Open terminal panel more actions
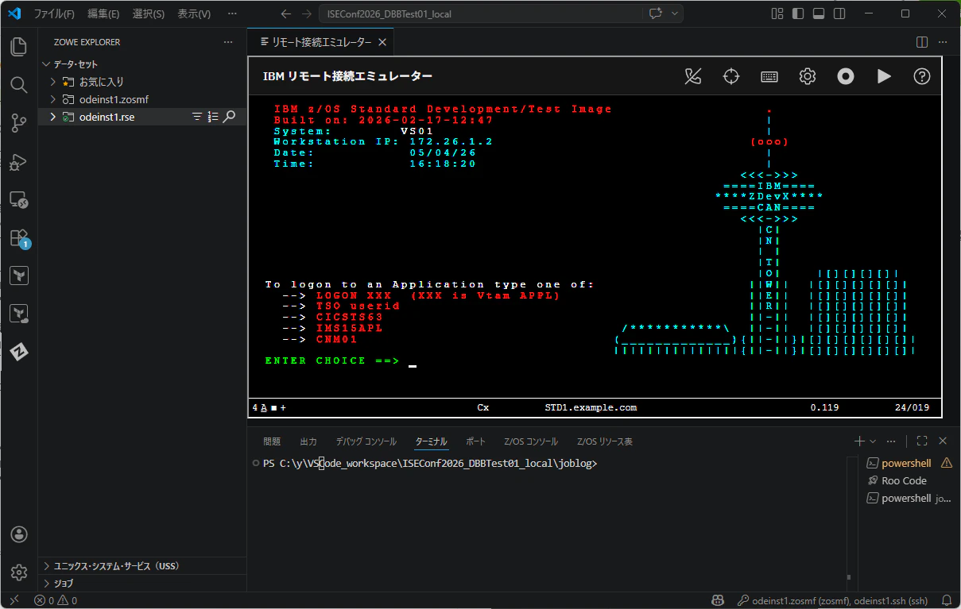The width and height of the screenshot is (961, 609). 892,441
